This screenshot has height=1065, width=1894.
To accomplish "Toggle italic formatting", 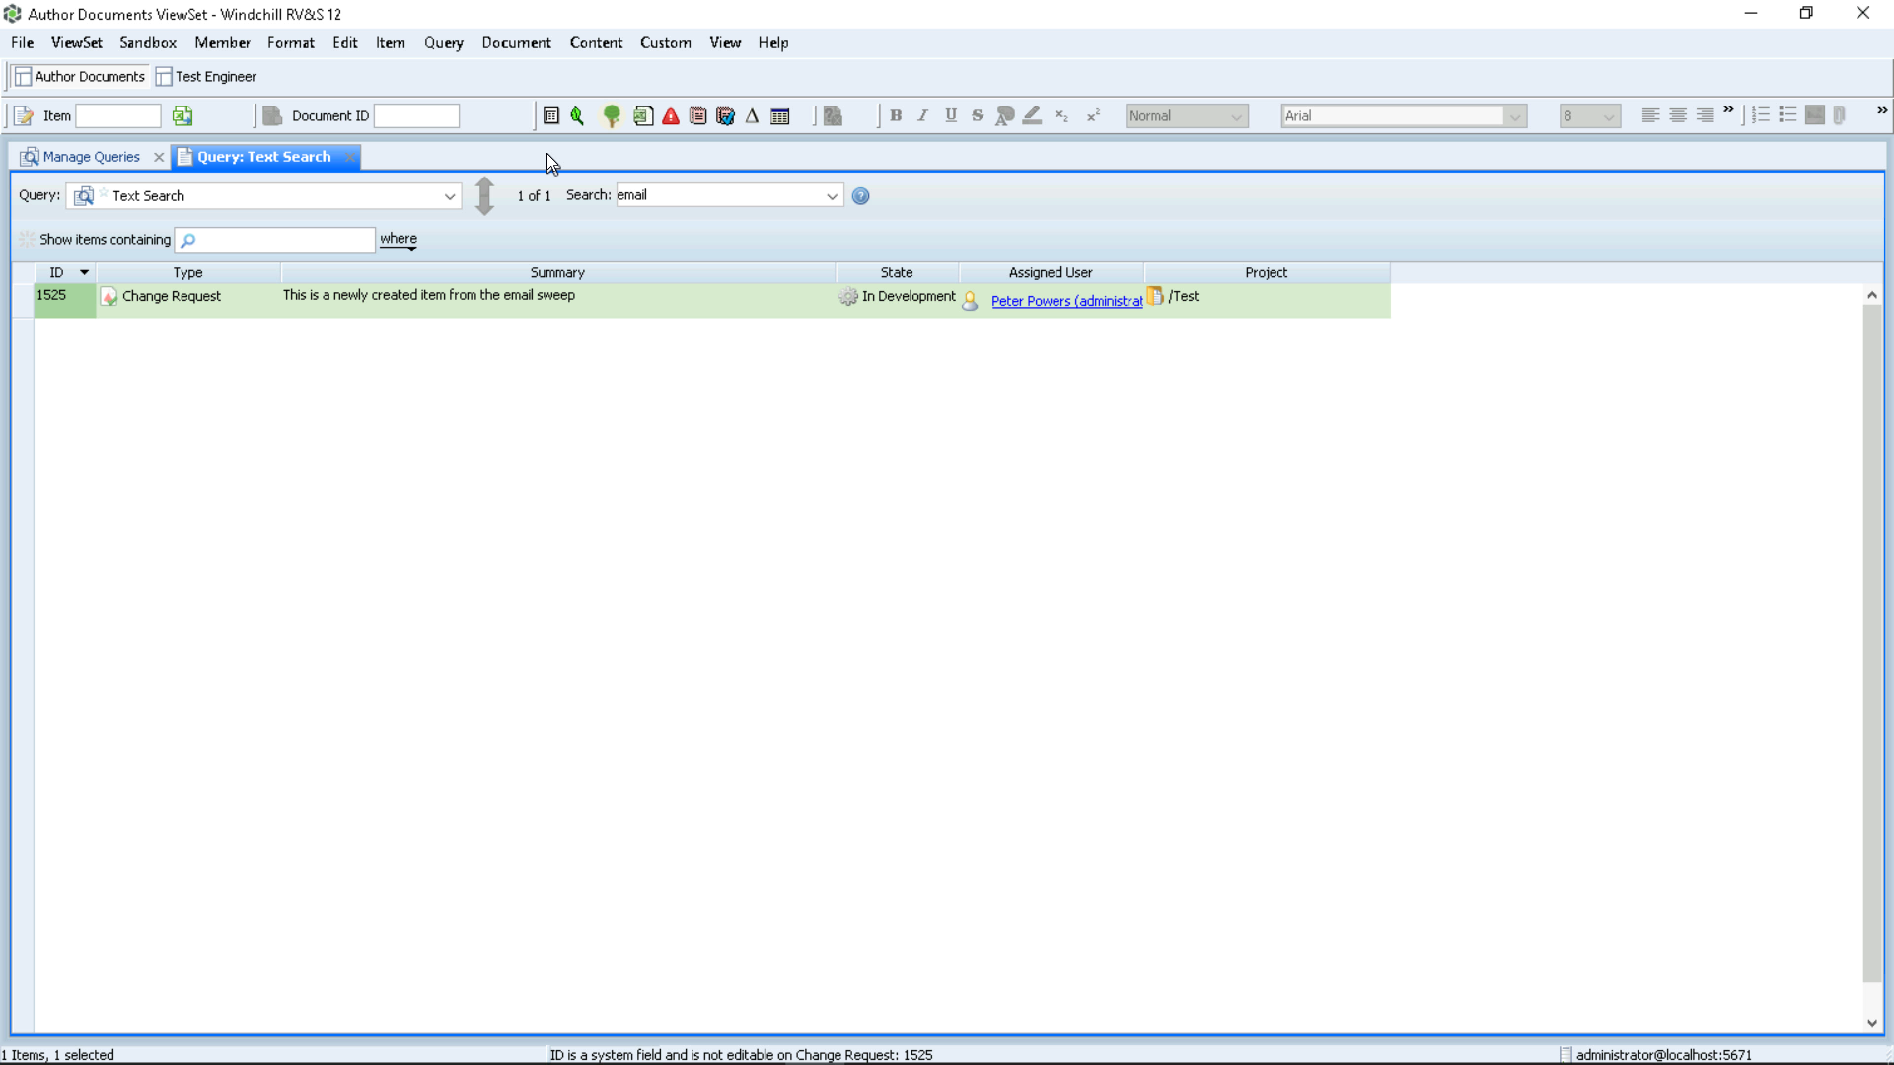I will 923,115.
